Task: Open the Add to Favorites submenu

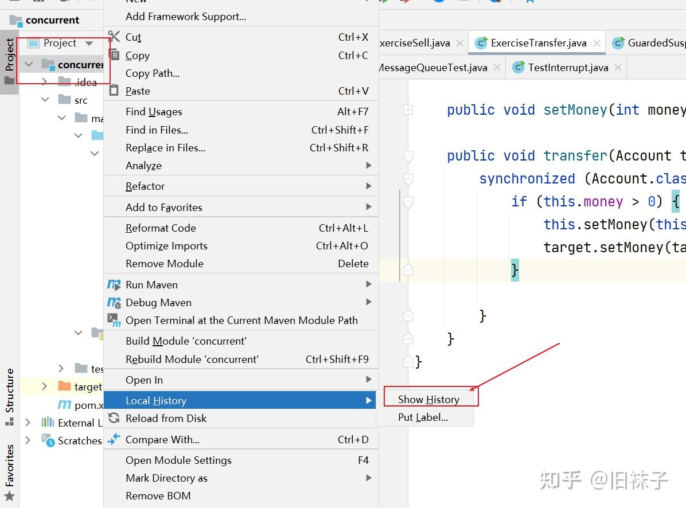Action: [241, 207]
